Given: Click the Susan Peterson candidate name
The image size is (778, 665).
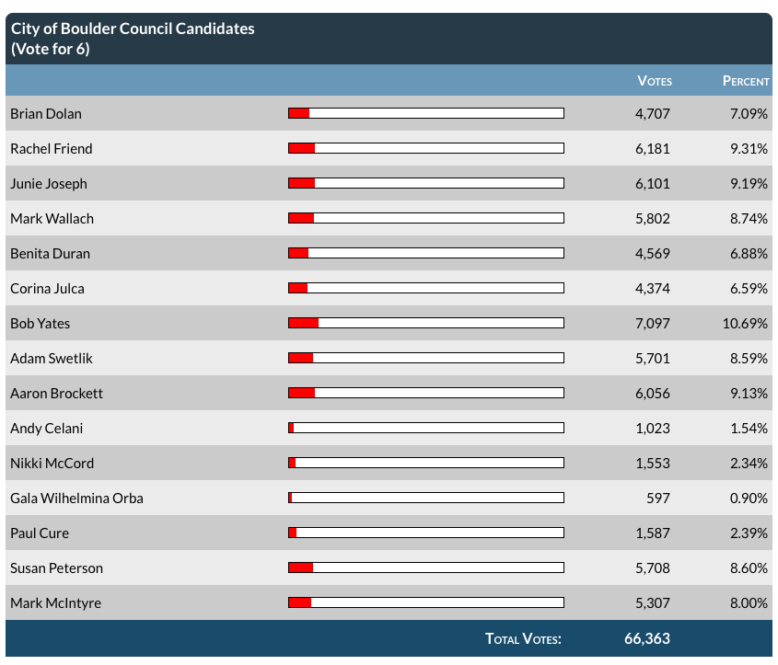Looking at the screenshot, I should [56, 568].
